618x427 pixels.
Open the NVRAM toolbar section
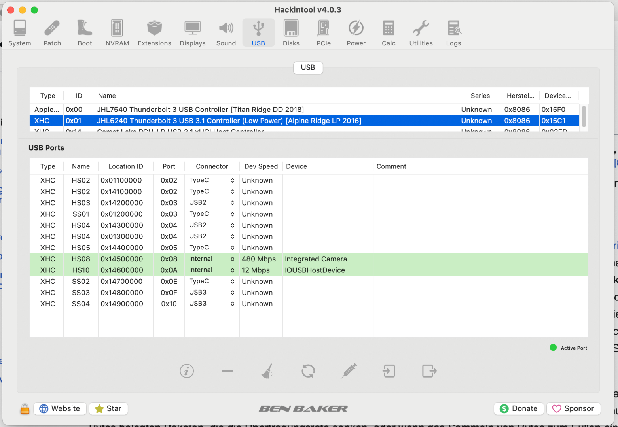point(117,33)
